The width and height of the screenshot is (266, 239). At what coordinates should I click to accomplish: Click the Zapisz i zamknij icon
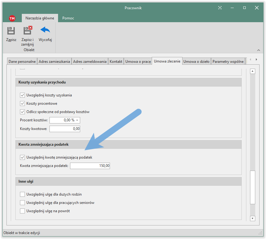(28, 31)
